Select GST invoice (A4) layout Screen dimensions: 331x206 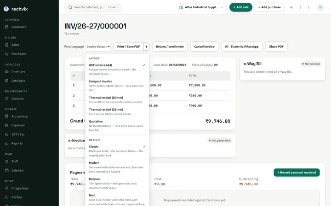click(117, 70)
